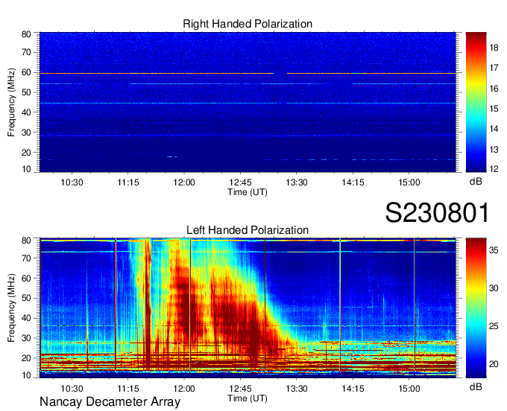Click the bottom plot's 20–35 dB colorbar

(476, 308)
